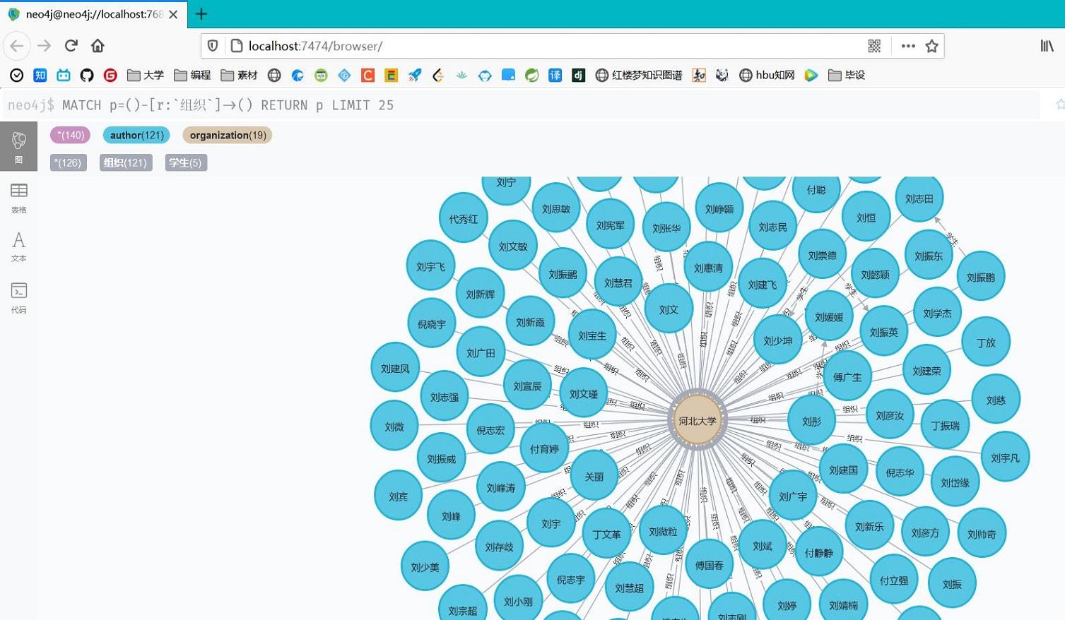
Task: Click the Cypher query editor field
Action: [523, 105]
